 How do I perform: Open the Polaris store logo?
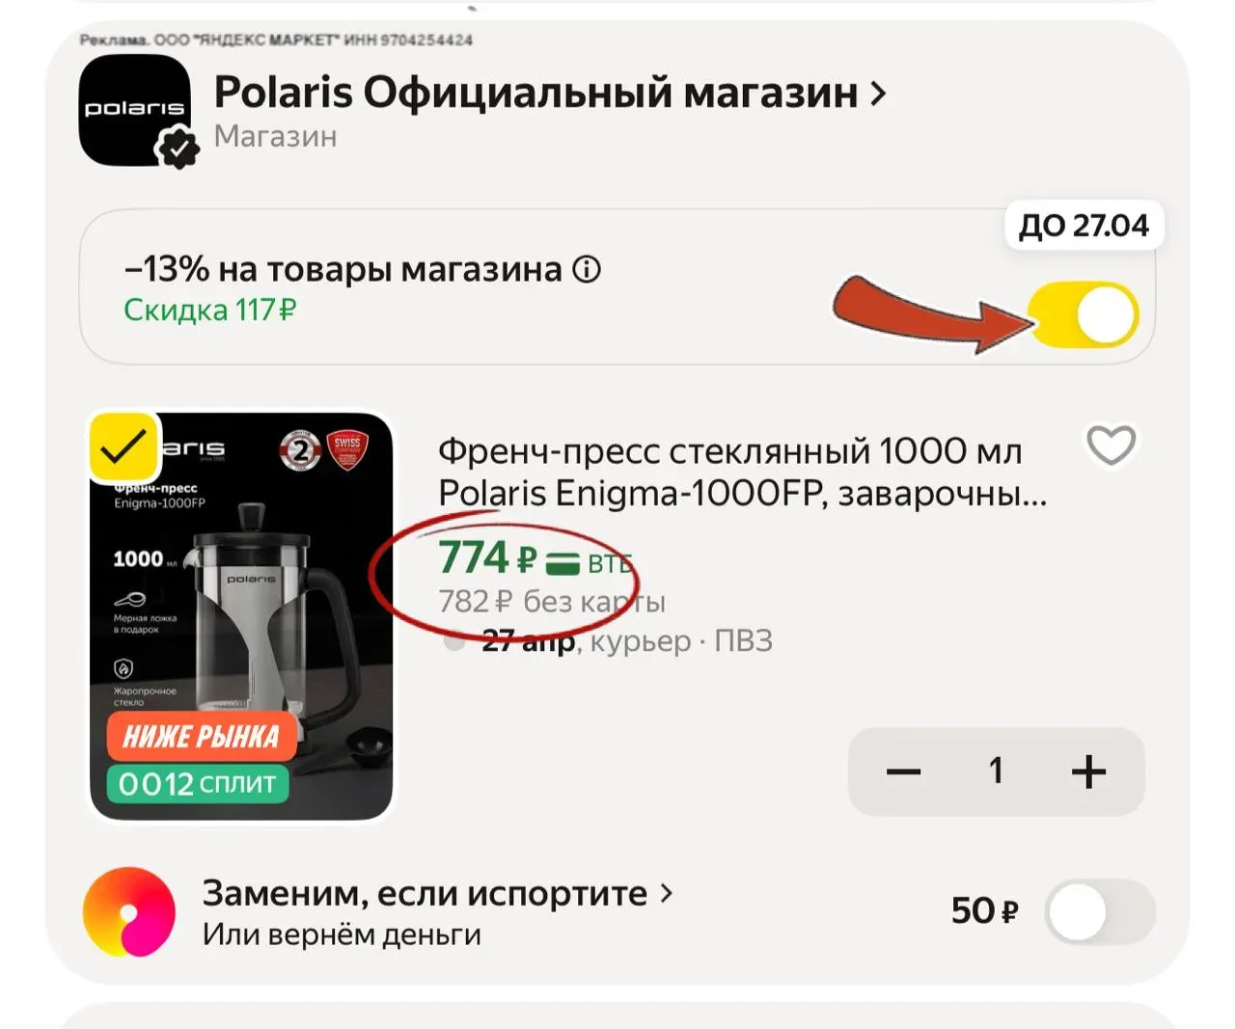[x=134, y=110]
